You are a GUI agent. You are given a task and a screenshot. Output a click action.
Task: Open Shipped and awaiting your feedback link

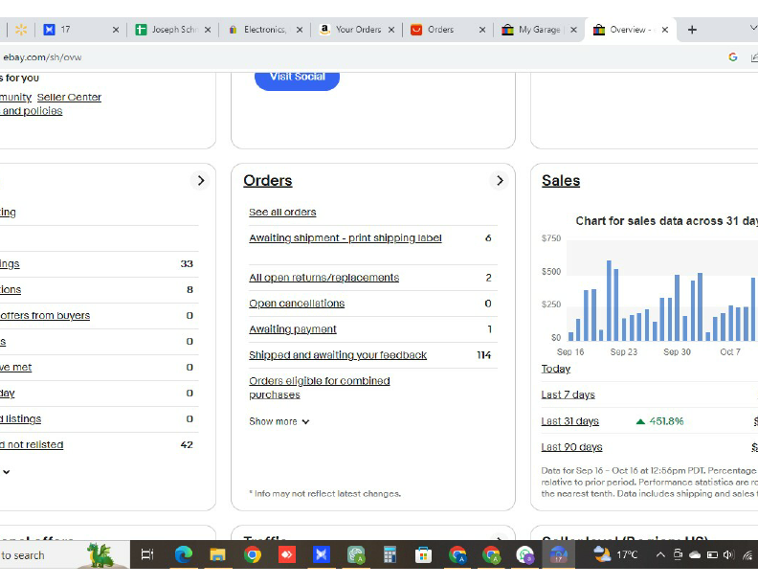pyautogui.click(x=338, y=355)
